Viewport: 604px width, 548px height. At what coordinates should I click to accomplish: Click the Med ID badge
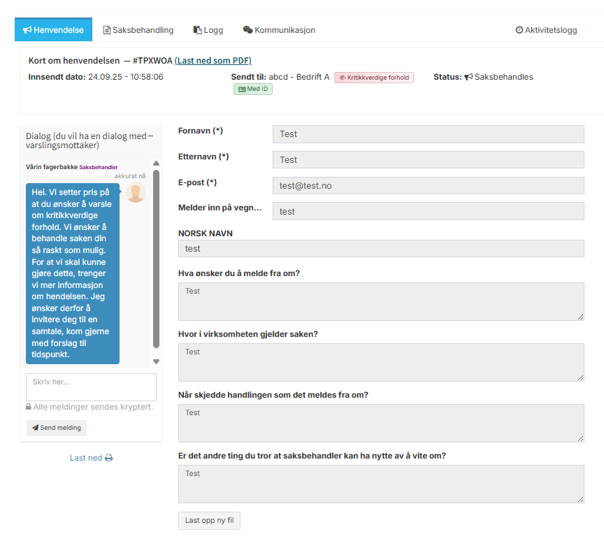click(x=253, y=89)
